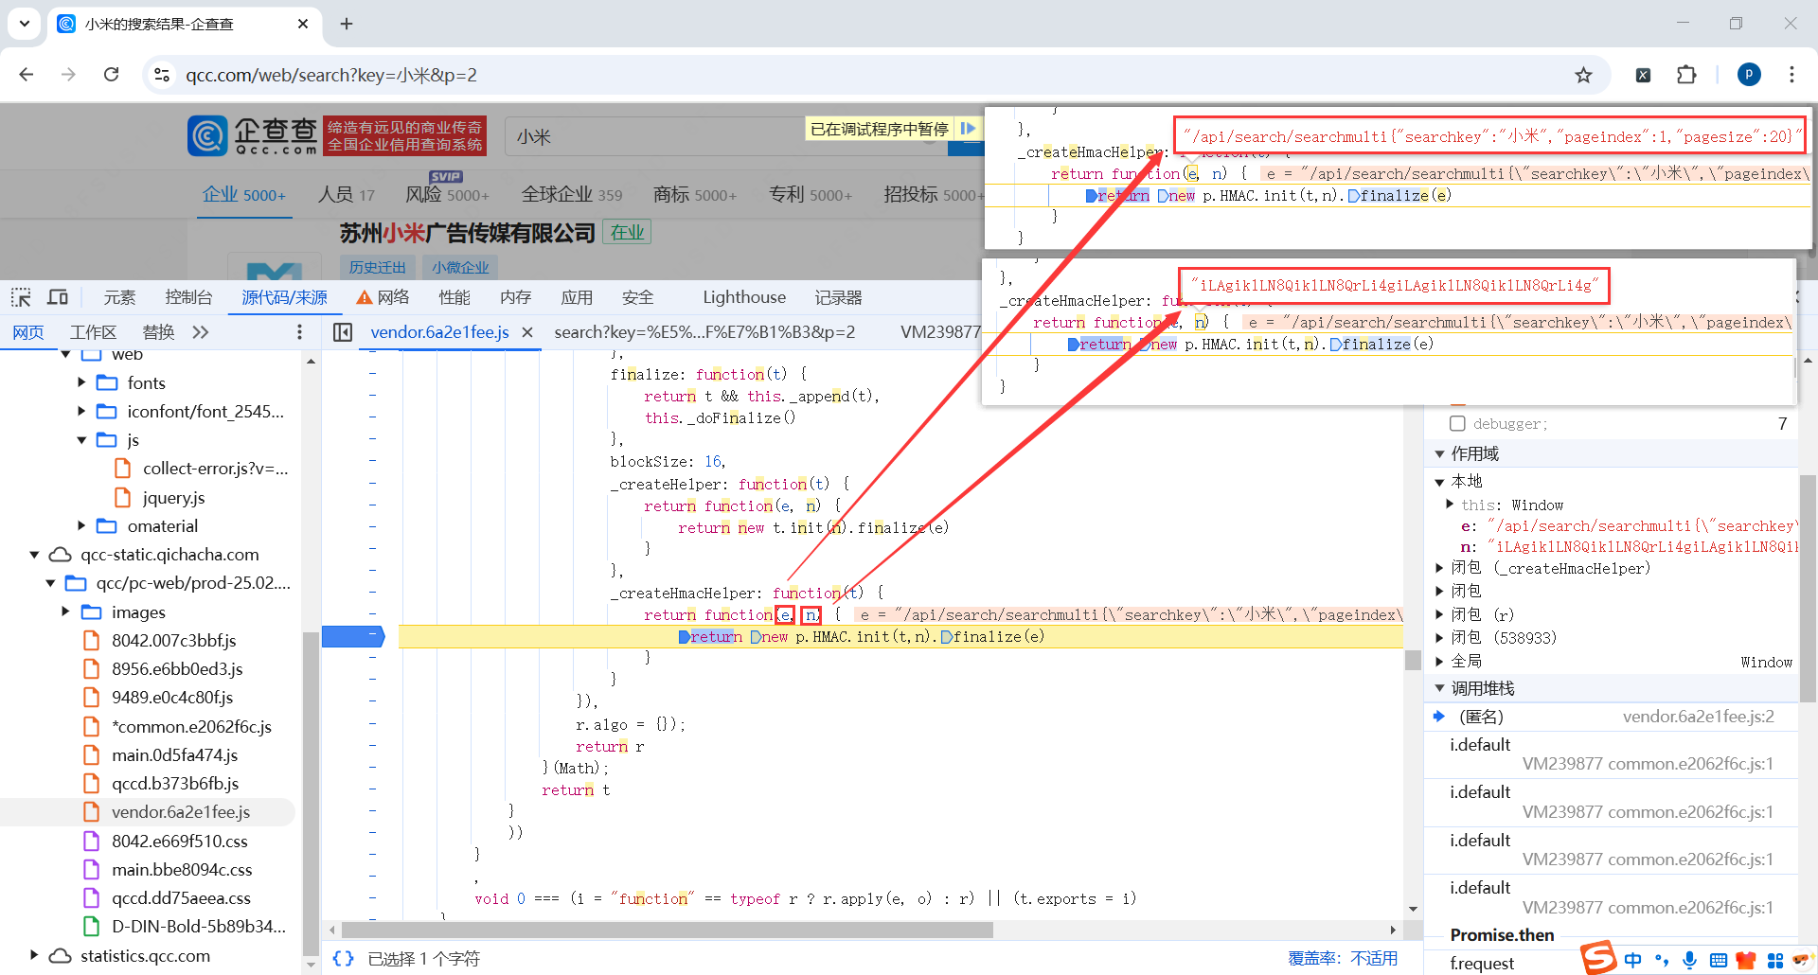
Task: Open Chrome's three-dot menu
Action: (1791, 75)
